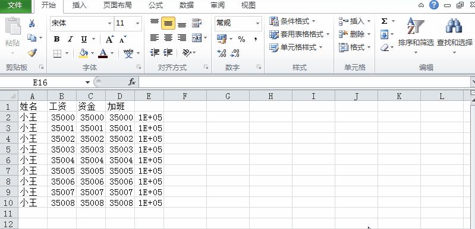Image resolution: width=475 pixels, height=229 pixels.
Task: Click the text orientation icon
Action: tap(187, 53)
